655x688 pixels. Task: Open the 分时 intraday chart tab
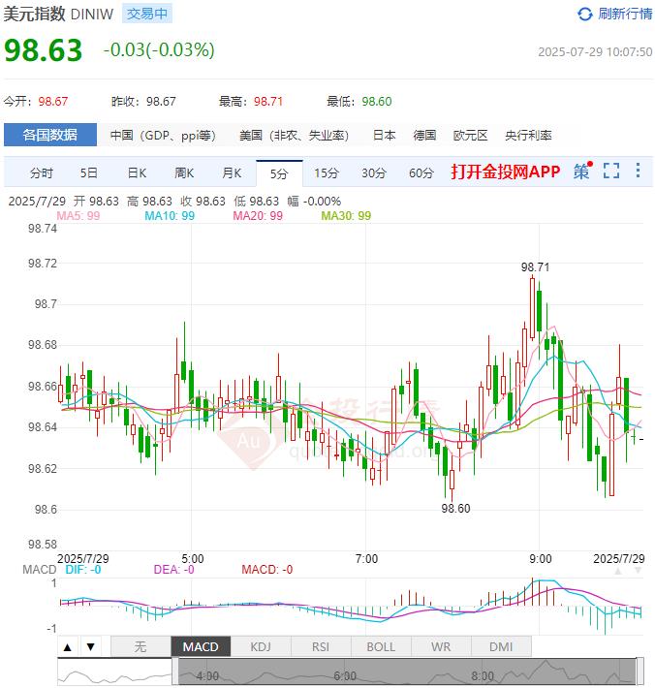point(42,173)
